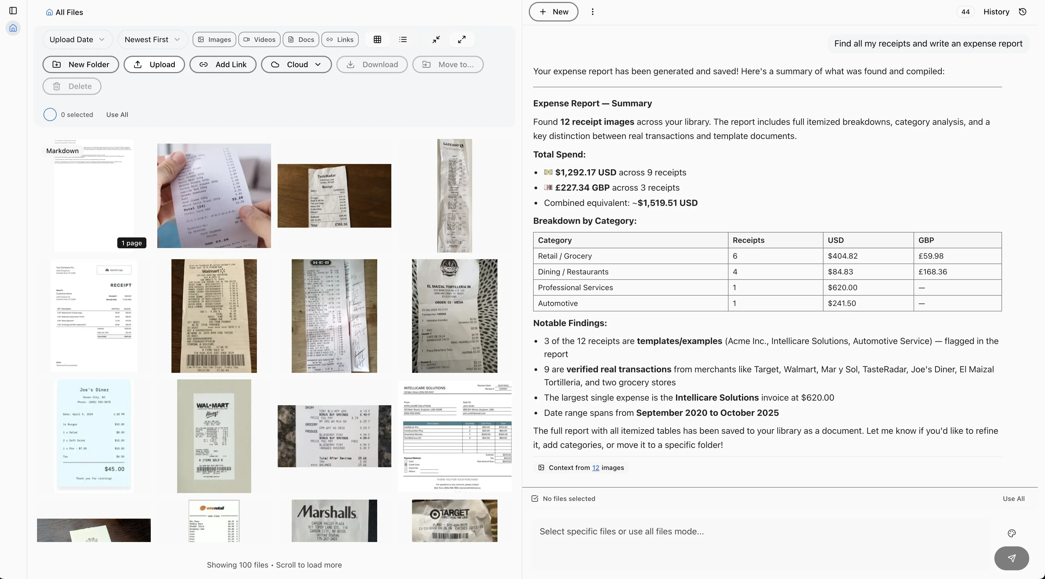The height and width of the screenshot is (579, 1045).
Task: Switch to list view
Action: (403, 39)
